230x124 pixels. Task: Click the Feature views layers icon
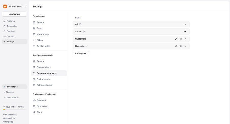pyautogui.click(x=34, y=67)
